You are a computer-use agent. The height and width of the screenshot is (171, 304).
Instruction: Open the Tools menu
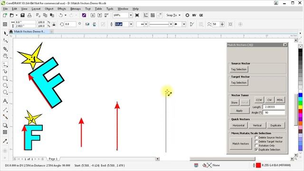[110, 9]
